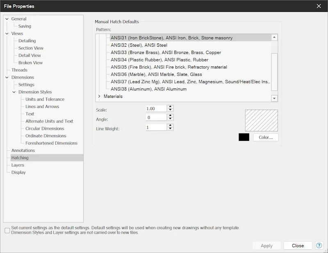The width and height of the screenshot is (328, 253).
Task: Select the Layers settings page
Action: 18,165
